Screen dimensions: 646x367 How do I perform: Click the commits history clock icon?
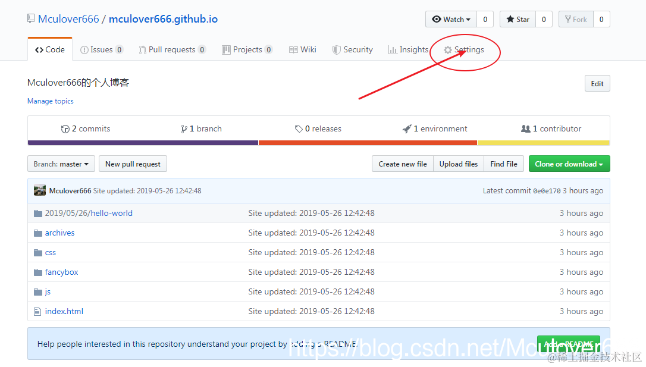(x=65, y=129)
